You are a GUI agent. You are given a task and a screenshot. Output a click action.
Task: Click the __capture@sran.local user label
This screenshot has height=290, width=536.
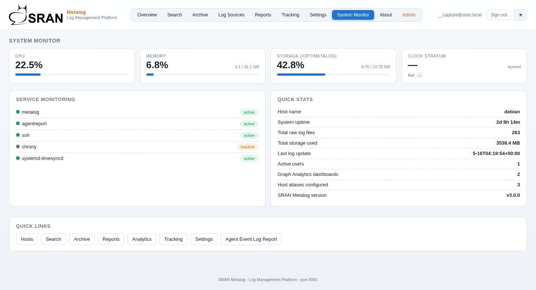[459, 15]
